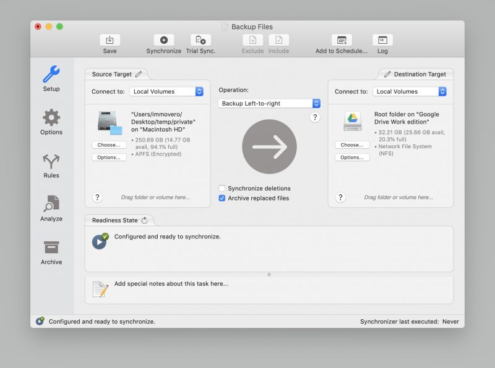Open source target Options
Screen dimensions: 495x368
pyautogui.click(x=109, y=157)
